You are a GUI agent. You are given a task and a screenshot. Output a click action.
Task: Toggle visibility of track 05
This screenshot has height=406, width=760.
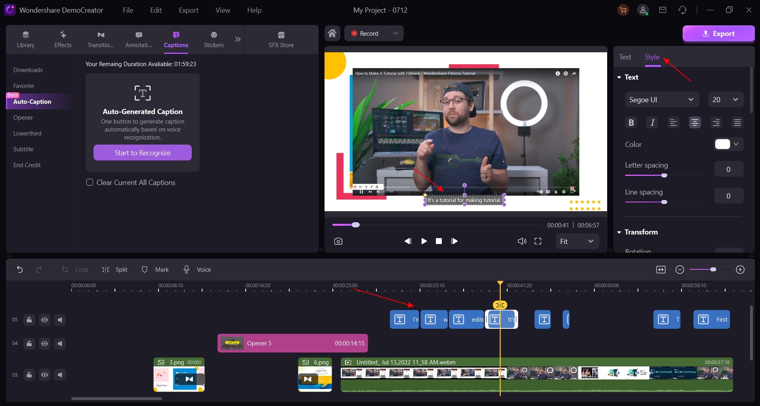[x=45, y=320]
